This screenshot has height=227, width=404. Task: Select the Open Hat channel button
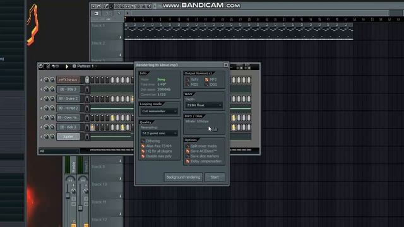(x=68, y=118)
